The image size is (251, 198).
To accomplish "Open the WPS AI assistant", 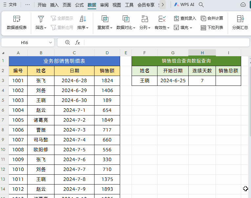I will pyautogui.click(x=184, y=5).
